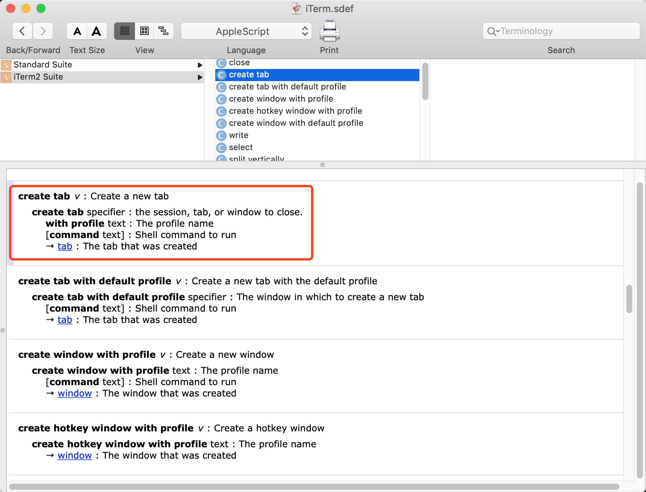Open 'tab' link under create tab definition
The width and height of the screenshot is (646, 492).
(x=65, y=246)
